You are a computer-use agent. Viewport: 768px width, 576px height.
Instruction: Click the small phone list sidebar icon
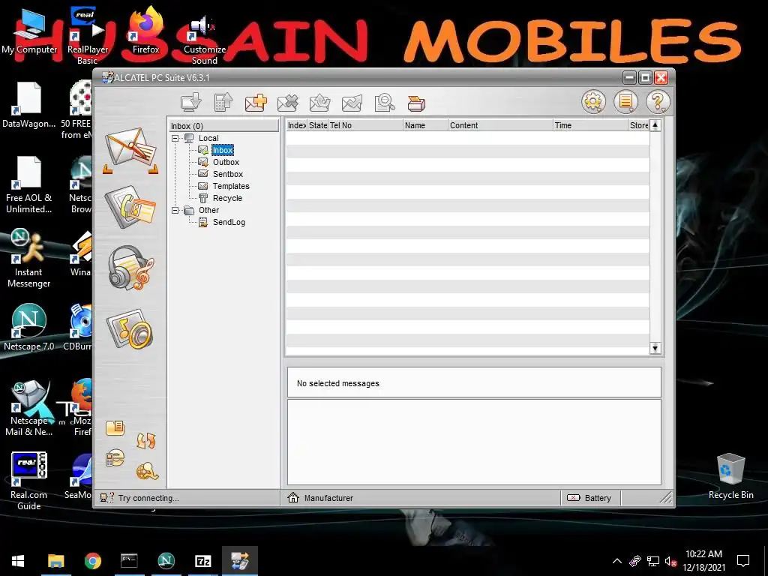(x=115, y=458)
